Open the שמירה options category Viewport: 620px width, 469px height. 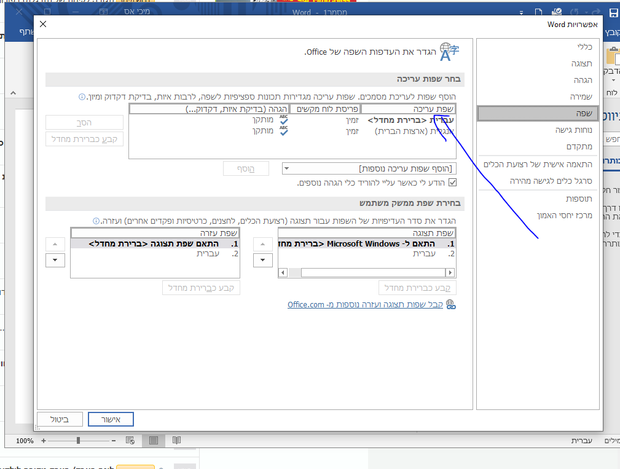(x=538, y=97)
